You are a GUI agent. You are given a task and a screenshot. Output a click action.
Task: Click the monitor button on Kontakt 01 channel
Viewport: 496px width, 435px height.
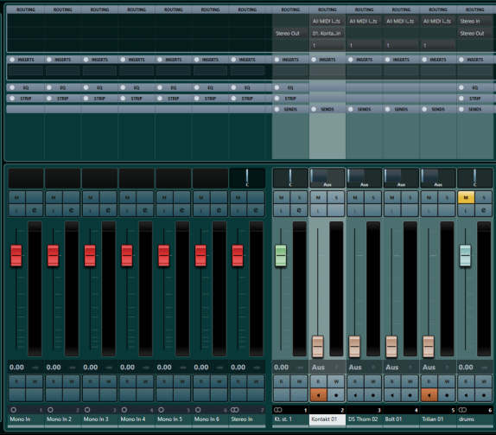[318, 395]
